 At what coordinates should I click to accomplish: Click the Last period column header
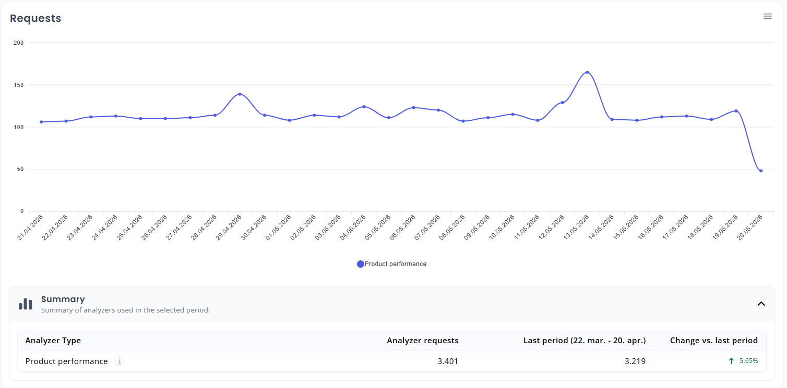pyautogui.click(x=585, y=341)
